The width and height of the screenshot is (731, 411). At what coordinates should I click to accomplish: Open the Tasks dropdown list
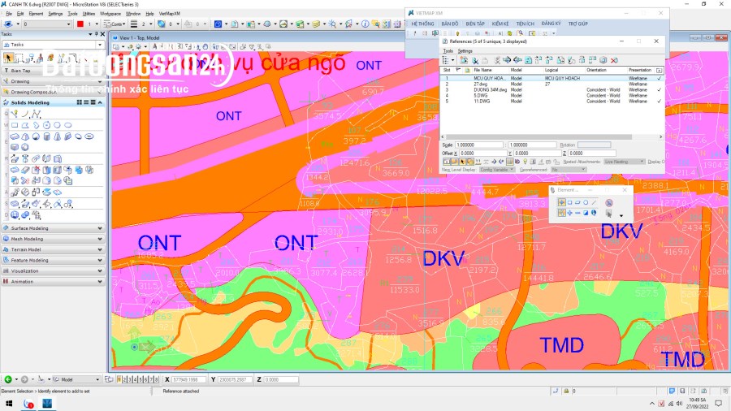click(100, 45)
